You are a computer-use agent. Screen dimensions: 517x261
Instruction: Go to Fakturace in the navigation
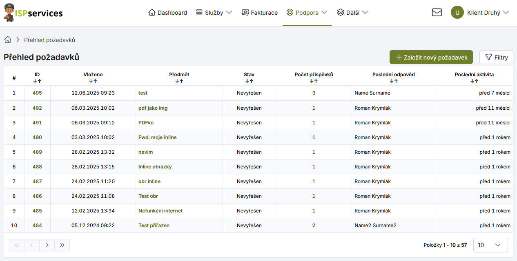260,13
